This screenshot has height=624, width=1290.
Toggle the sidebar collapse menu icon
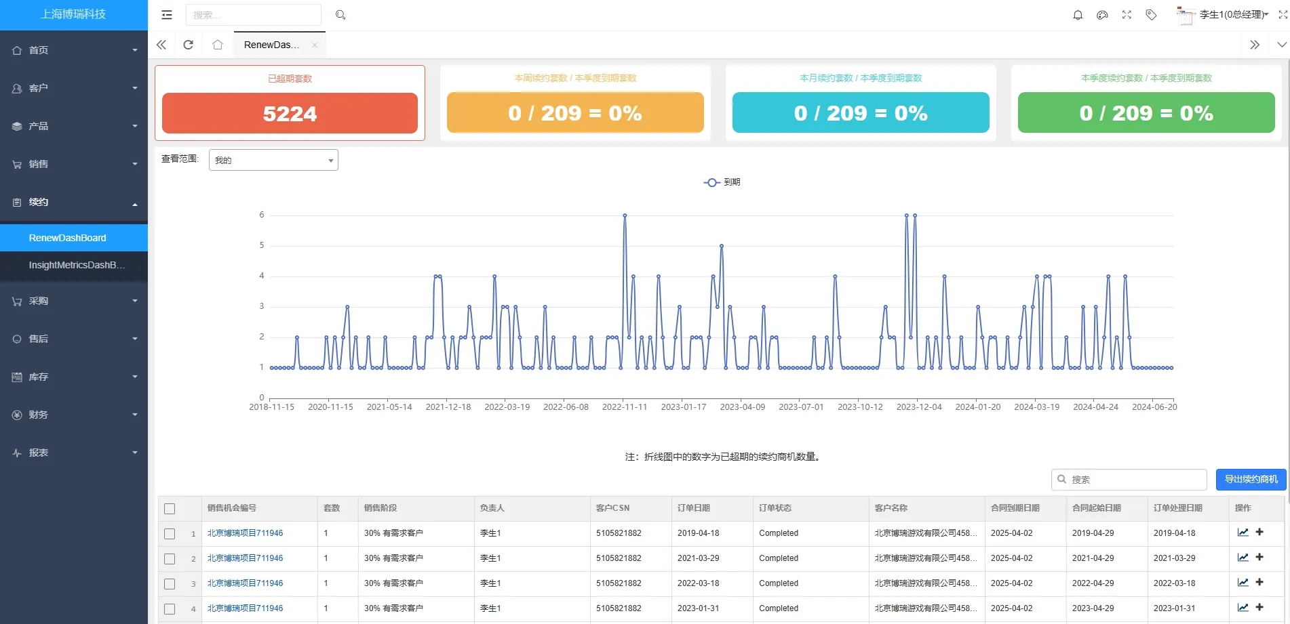tap(167, 15)
